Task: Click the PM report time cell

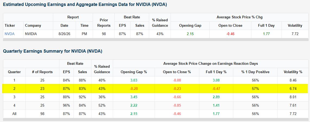Action: click(x=84, y=34)
